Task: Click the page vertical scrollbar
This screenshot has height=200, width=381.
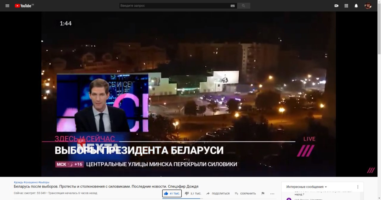Action: coord(379,28)
